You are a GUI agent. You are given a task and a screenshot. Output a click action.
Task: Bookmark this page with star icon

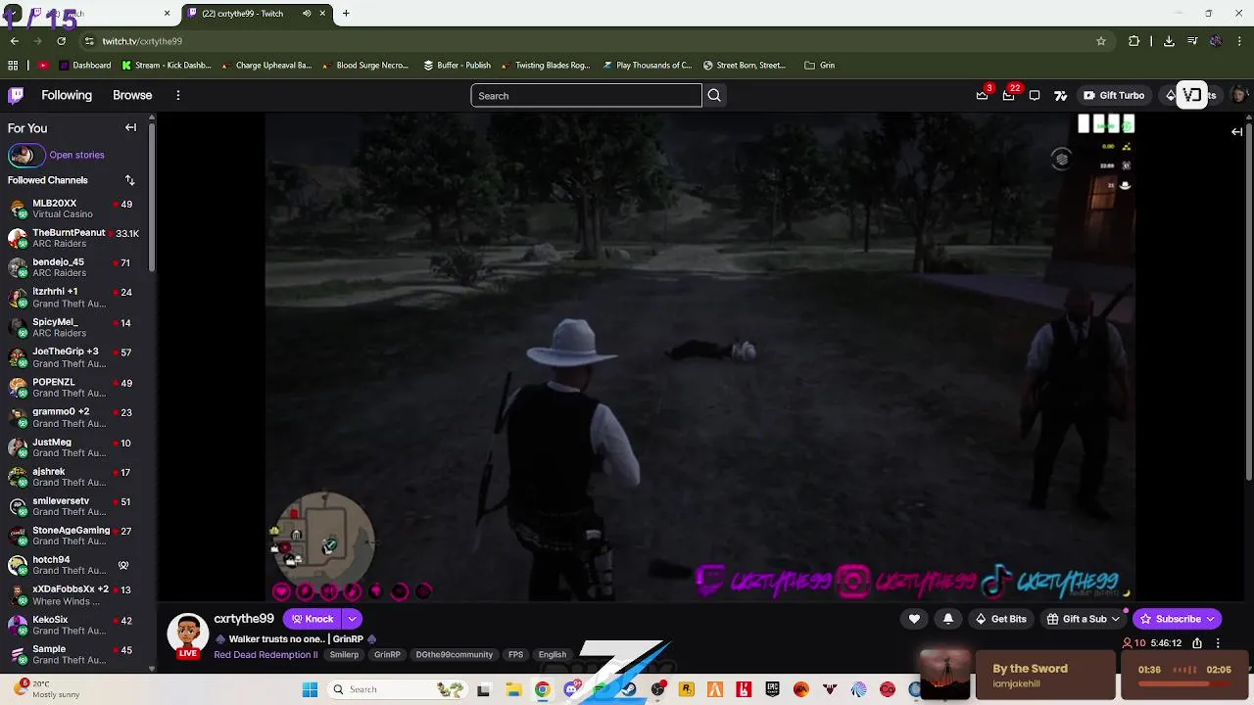click(1101, 41)
